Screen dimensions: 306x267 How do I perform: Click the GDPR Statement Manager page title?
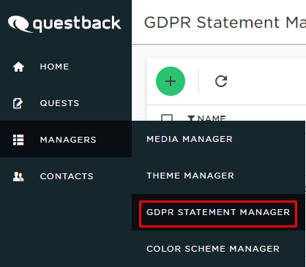(x=225, y=23)
